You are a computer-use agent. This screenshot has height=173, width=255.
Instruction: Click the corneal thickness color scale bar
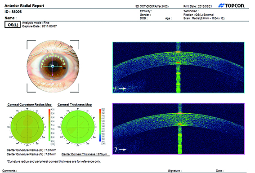click(x=100, y=125)
